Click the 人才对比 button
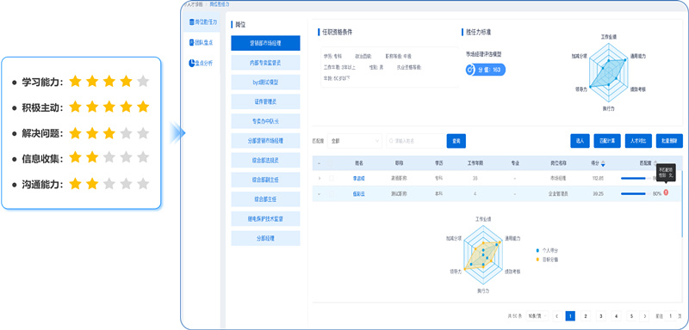The height and width of the screenshot is (330, 689). pos(638,141)
